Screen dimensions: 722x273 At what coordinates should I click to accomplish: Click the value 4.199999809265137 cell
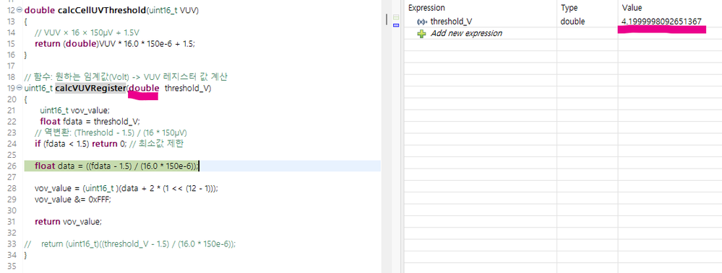[x=661, y=22]
